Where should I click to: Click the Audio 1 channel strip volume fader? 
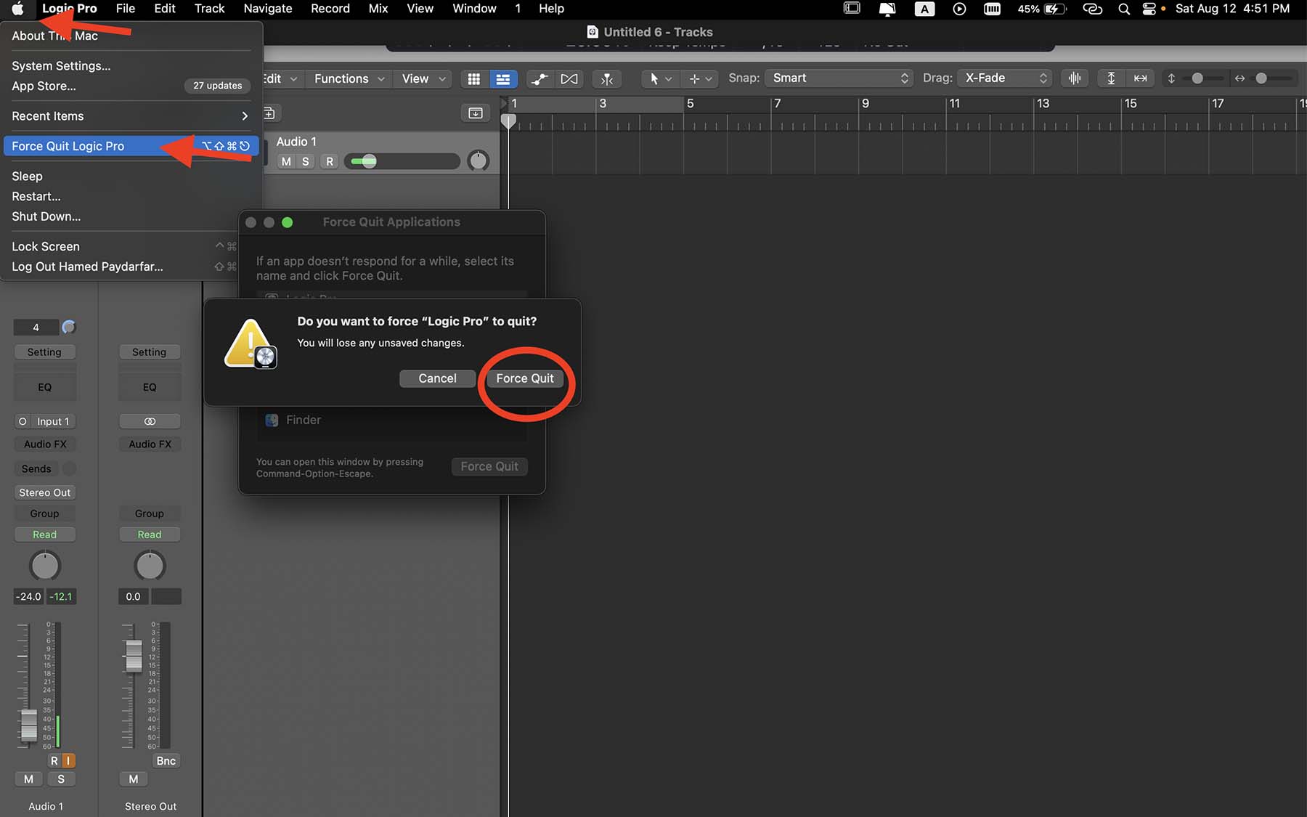pos(28,724)
